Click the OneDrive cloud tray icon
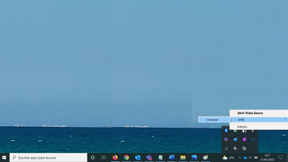The width and height of the screenshot is (288, 162). (245, 158)
